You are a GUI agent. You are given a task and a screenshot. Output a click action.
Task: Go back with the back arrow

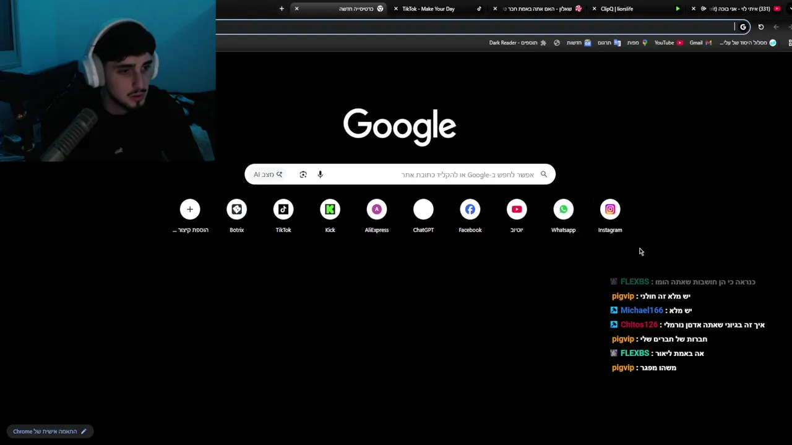776,27
